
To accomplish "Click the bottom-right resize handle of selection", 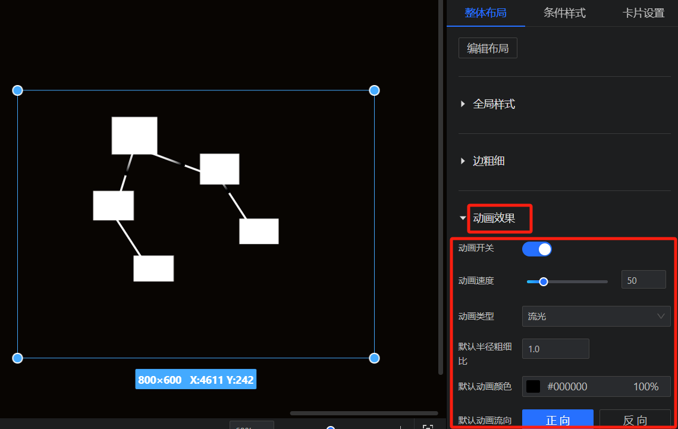I will (x=374, y=358).
